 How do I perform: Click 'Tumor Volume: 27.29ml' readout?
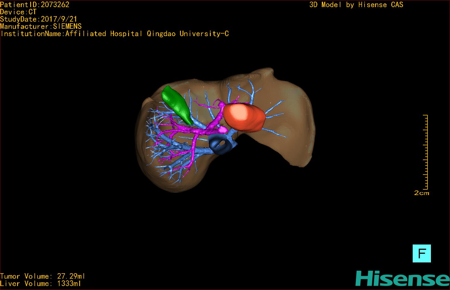pos(43,276)
